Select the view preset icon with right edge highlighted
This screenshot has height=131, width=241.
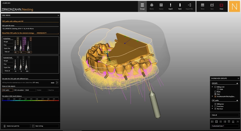(225, 122)
